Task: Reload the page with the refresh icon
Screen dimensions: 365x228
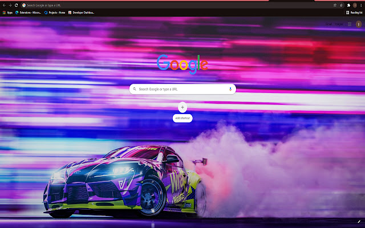Action: (x=17, y=5)
